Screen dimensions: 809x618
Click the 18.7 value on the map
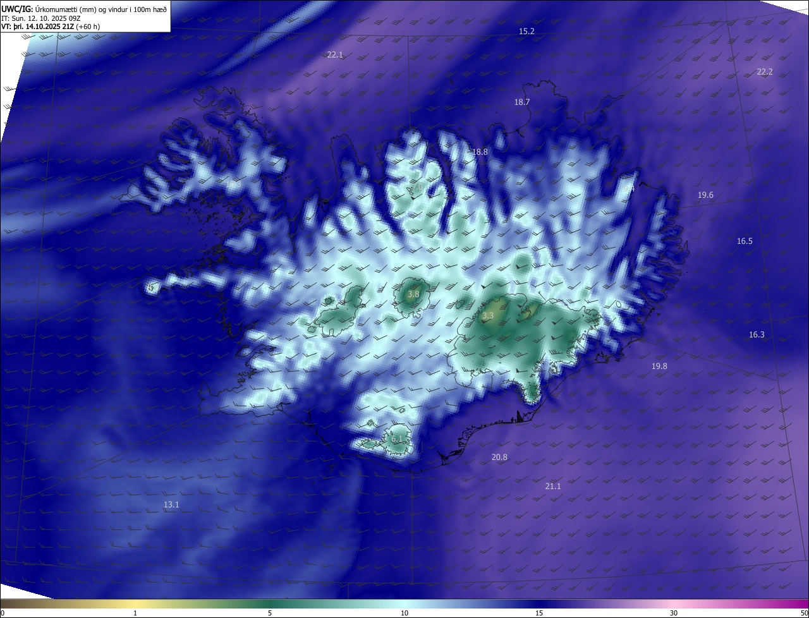(x=522, y=102)
